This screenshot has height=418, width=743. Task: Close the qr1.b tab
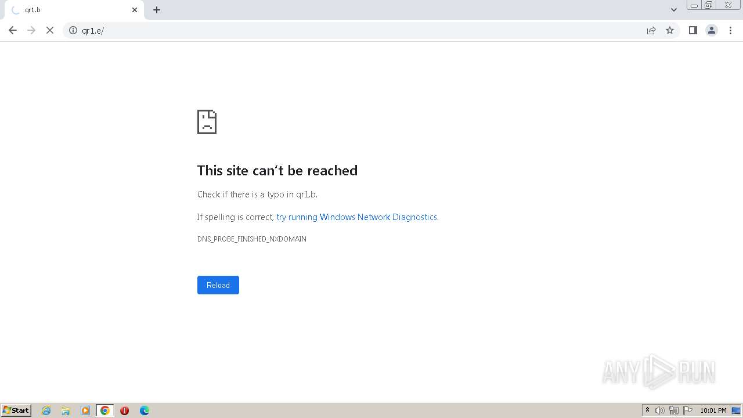coord(135,10)
